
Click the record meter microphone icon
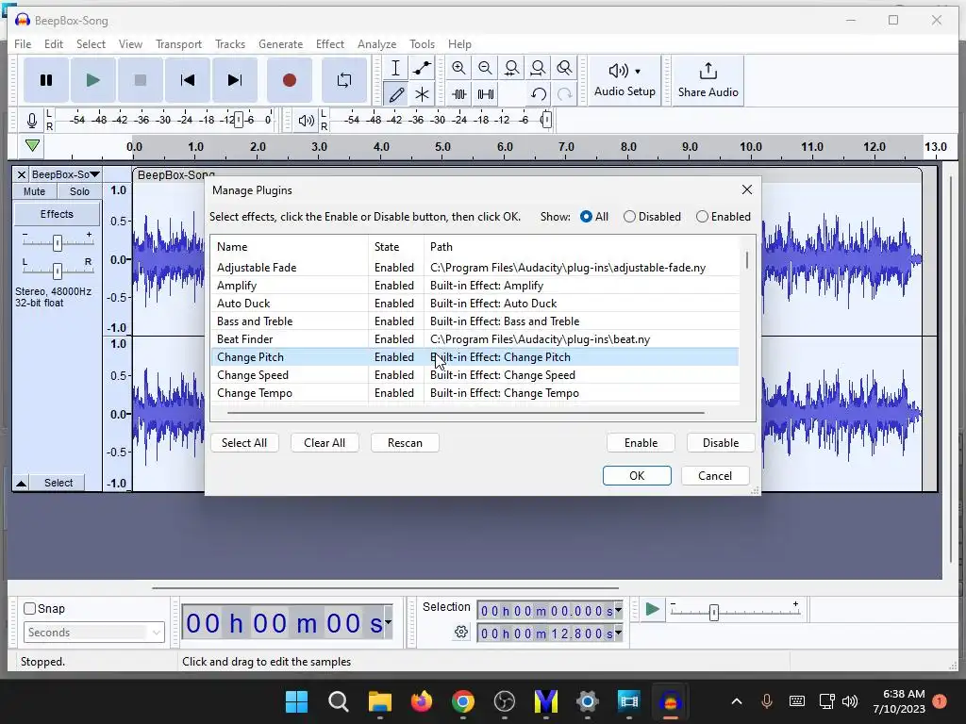coord(32,120)
